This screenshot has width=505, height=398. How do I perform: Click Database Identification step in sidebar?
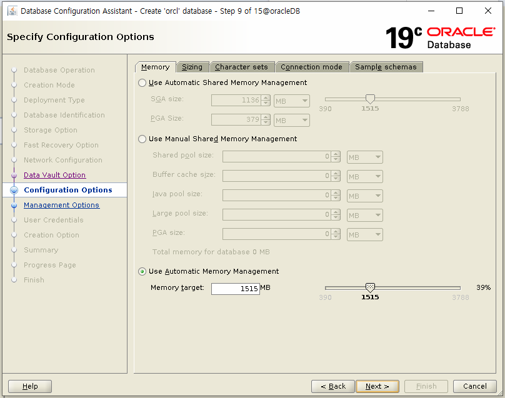(64, 115)
